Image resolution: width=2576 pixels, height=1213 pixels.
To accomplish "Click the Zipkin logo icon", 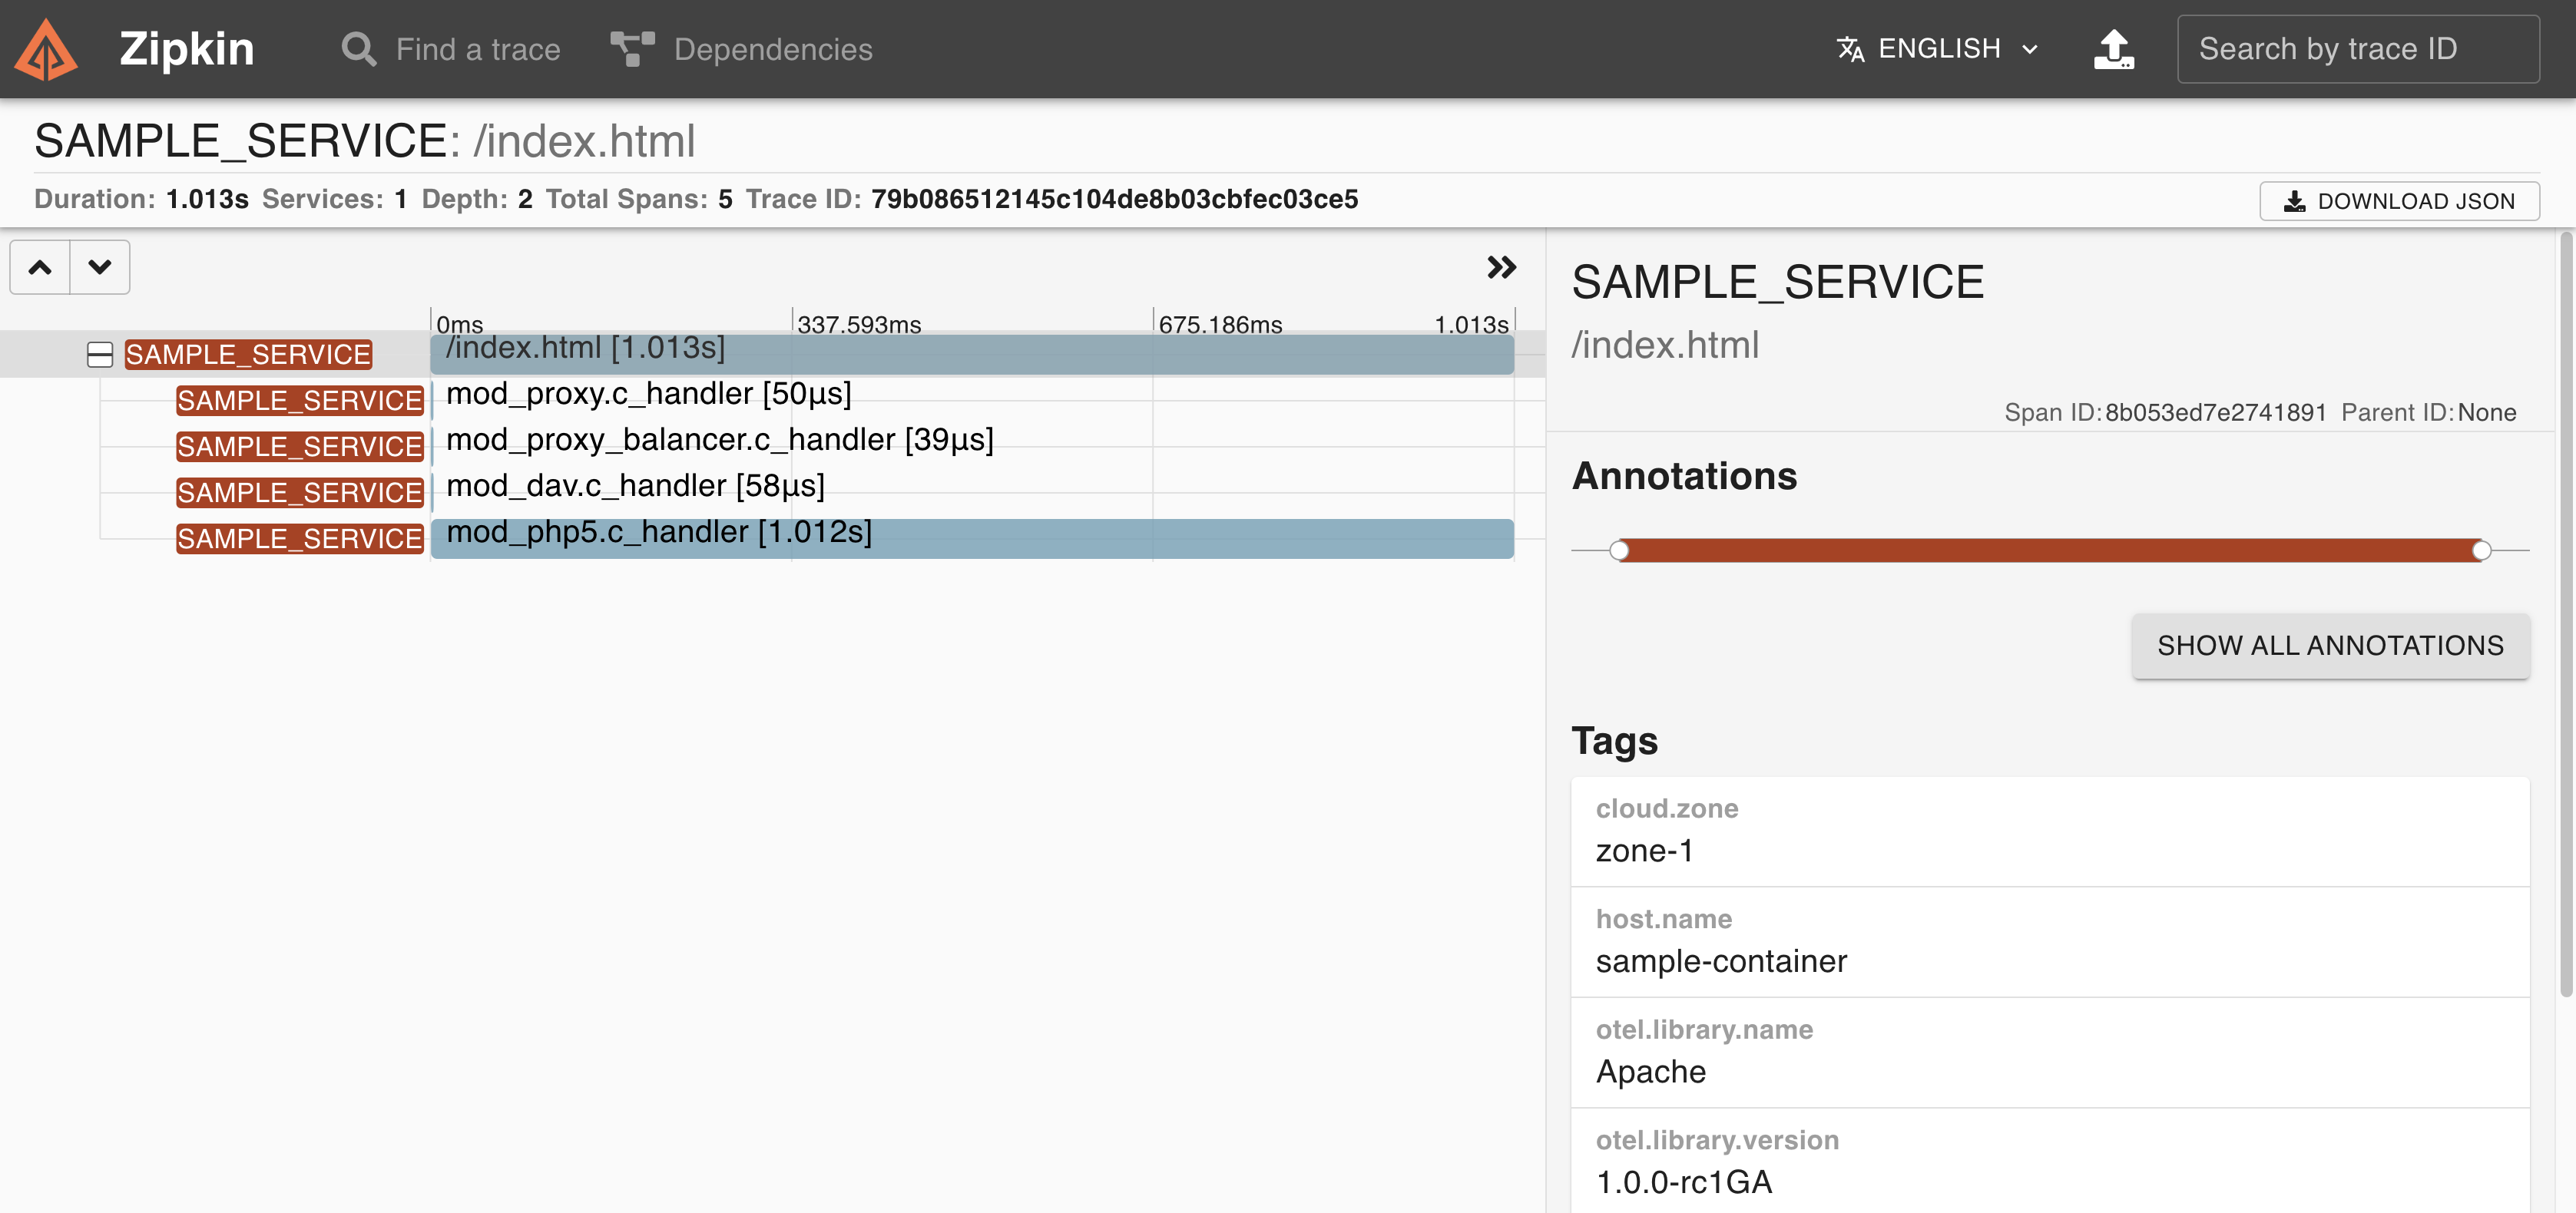I will pyautogui.click(x=46, y=50).
